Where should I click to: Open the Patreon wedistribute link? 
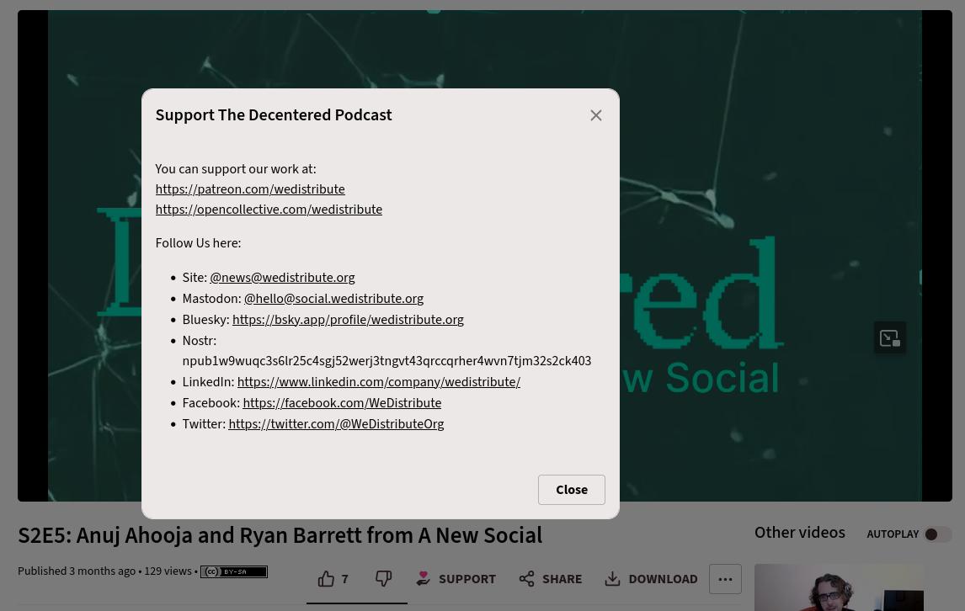tap(250, 189)
